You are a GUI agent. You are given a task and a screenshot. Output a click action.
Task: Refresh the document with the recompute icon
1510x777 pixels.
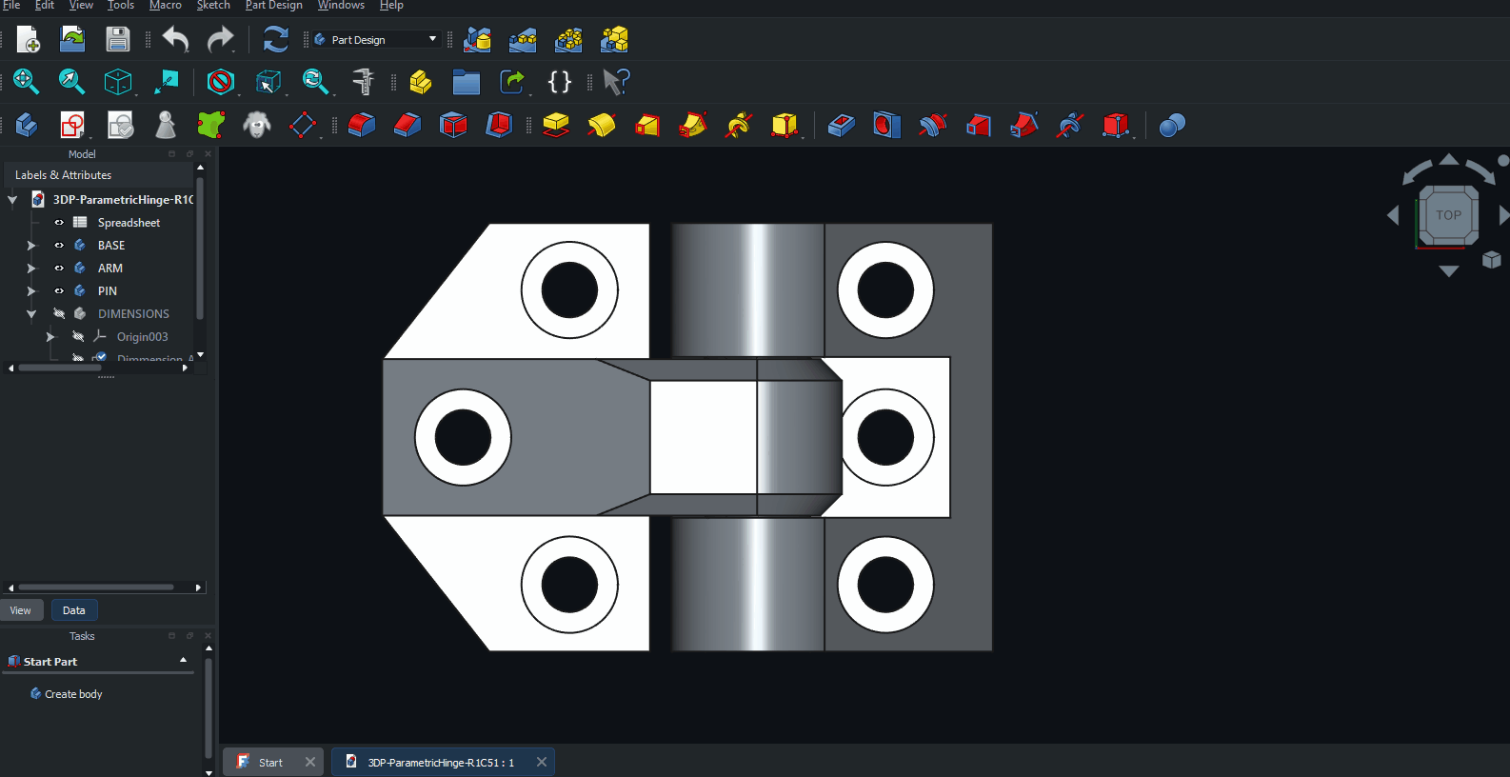(x=275, y=39)
